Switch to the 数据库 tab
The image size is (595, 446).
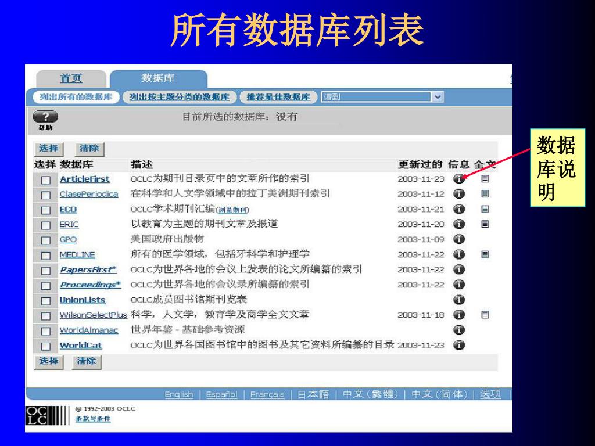point(158,78)
